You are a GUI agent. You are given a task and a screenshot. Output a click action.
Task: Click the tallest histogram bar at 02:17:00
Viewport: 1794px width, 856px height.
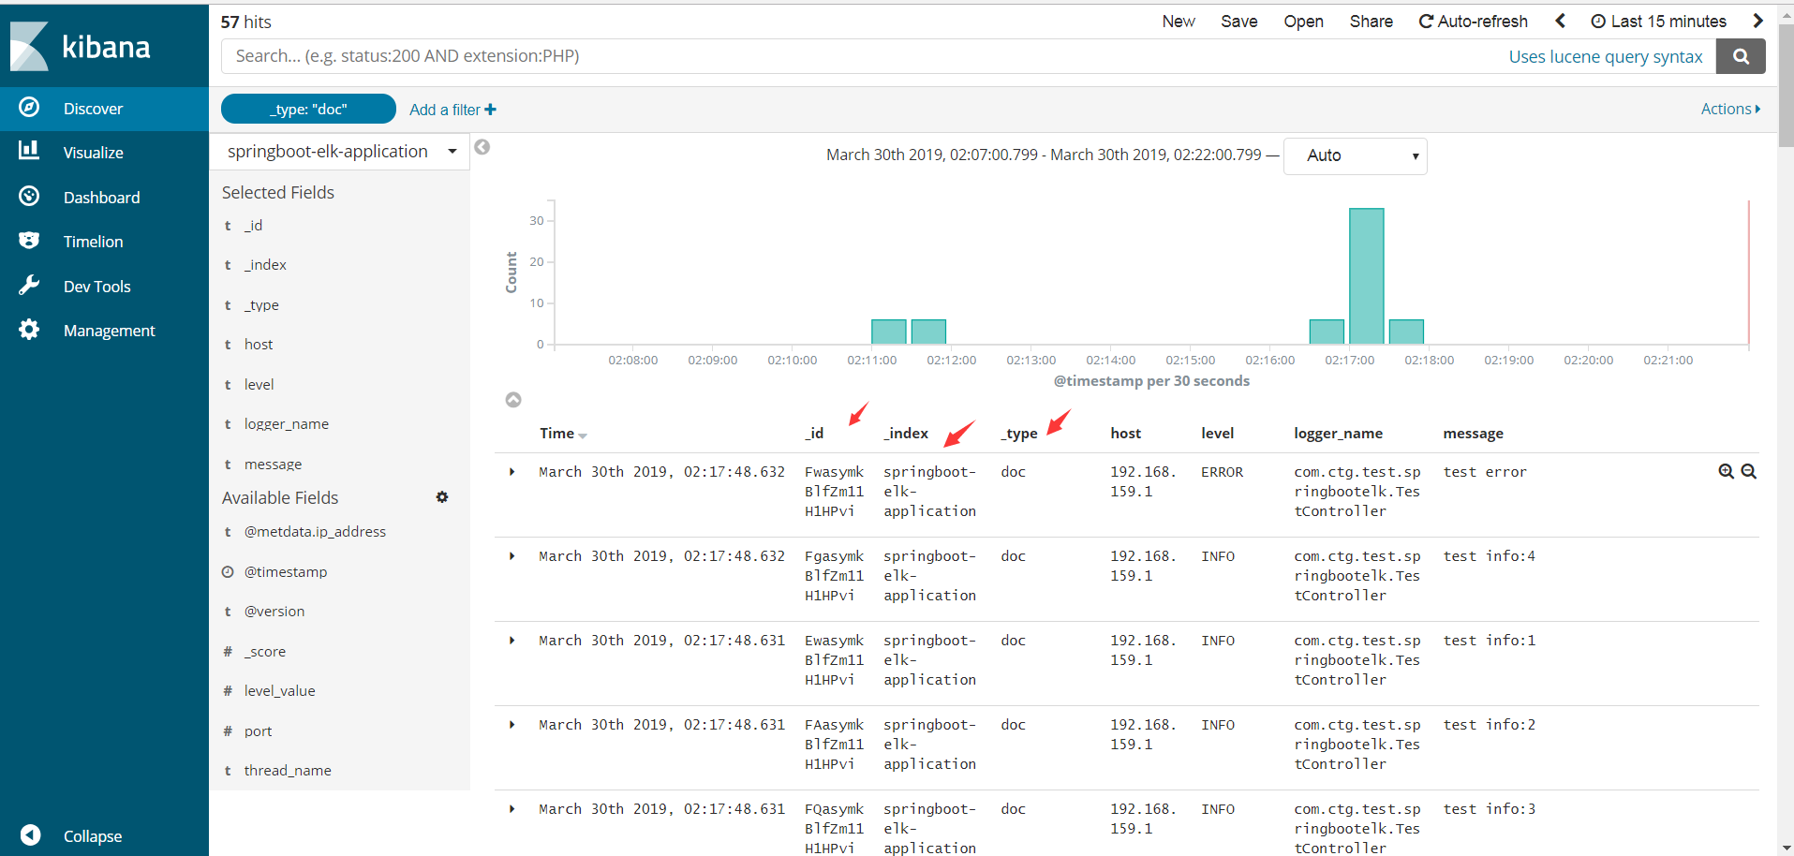click(x=1367, y=275)
